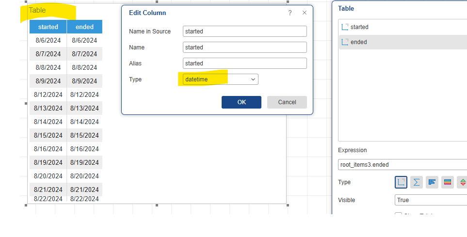Open the Type dropdown showing datetime

tap(220, 79)
